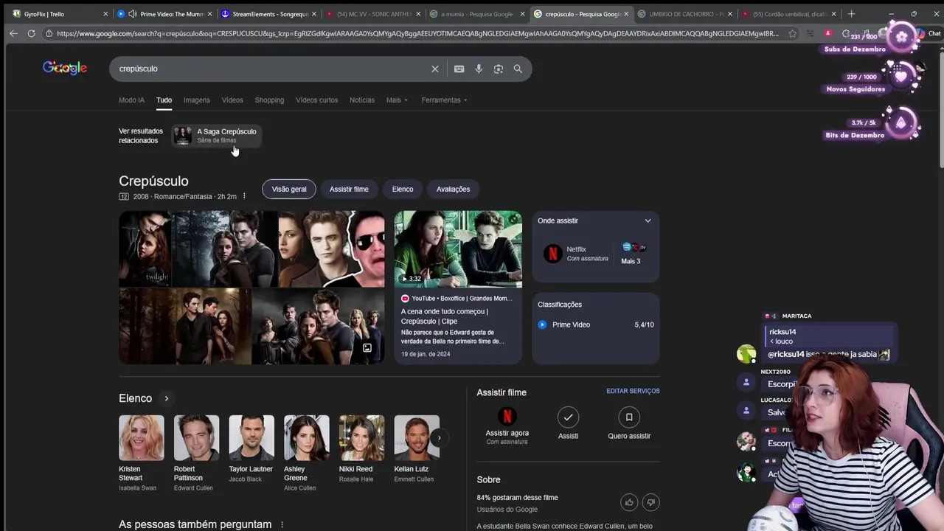Collapse the Onde assistir panel chevron

648,221
